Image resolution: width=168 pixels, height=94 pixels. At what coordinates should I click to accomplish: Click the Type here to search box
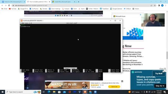(23, 92)
